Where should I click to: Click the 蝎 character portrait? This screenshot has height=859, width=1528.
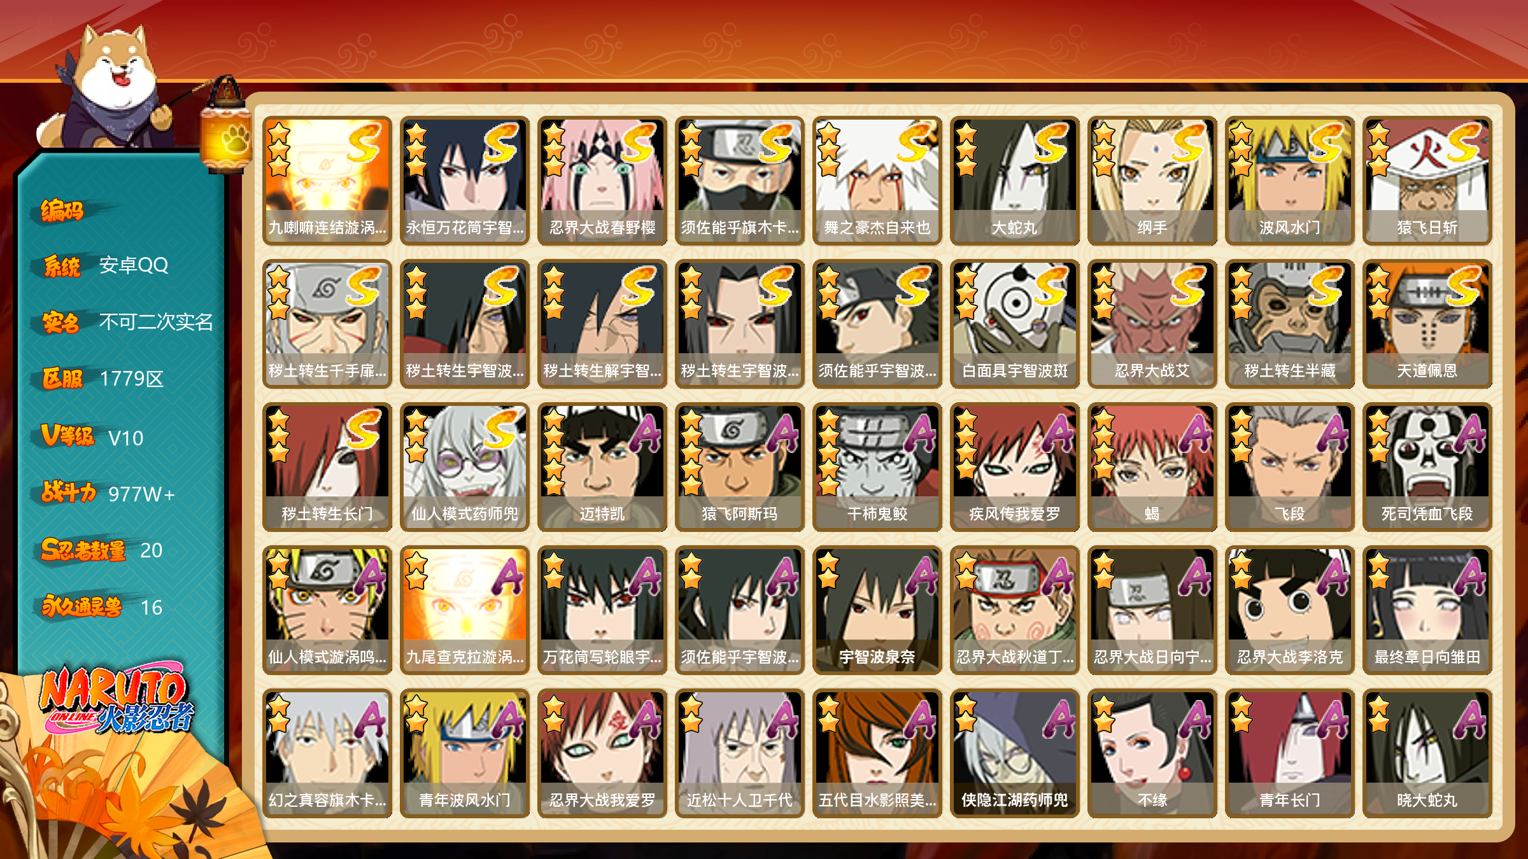(1152, 467)
